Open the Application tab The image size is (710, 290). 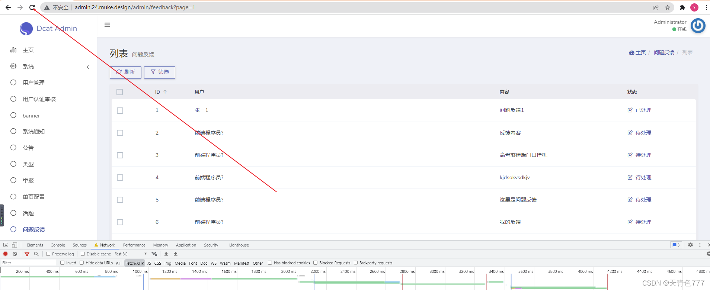[186, 245]
